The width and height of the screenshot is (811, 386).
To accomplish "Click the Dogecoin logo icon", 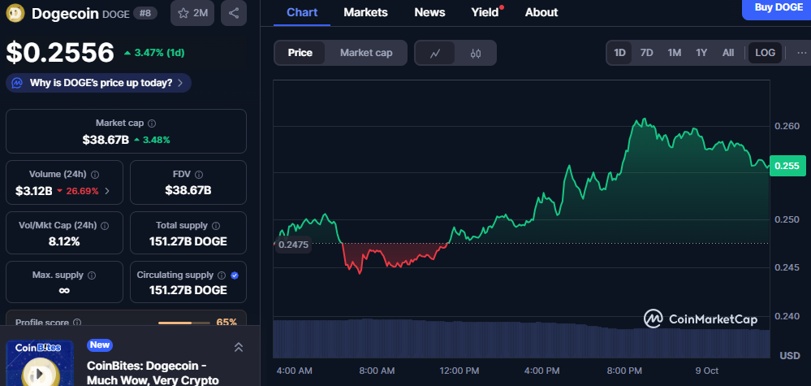I will 15,13.
